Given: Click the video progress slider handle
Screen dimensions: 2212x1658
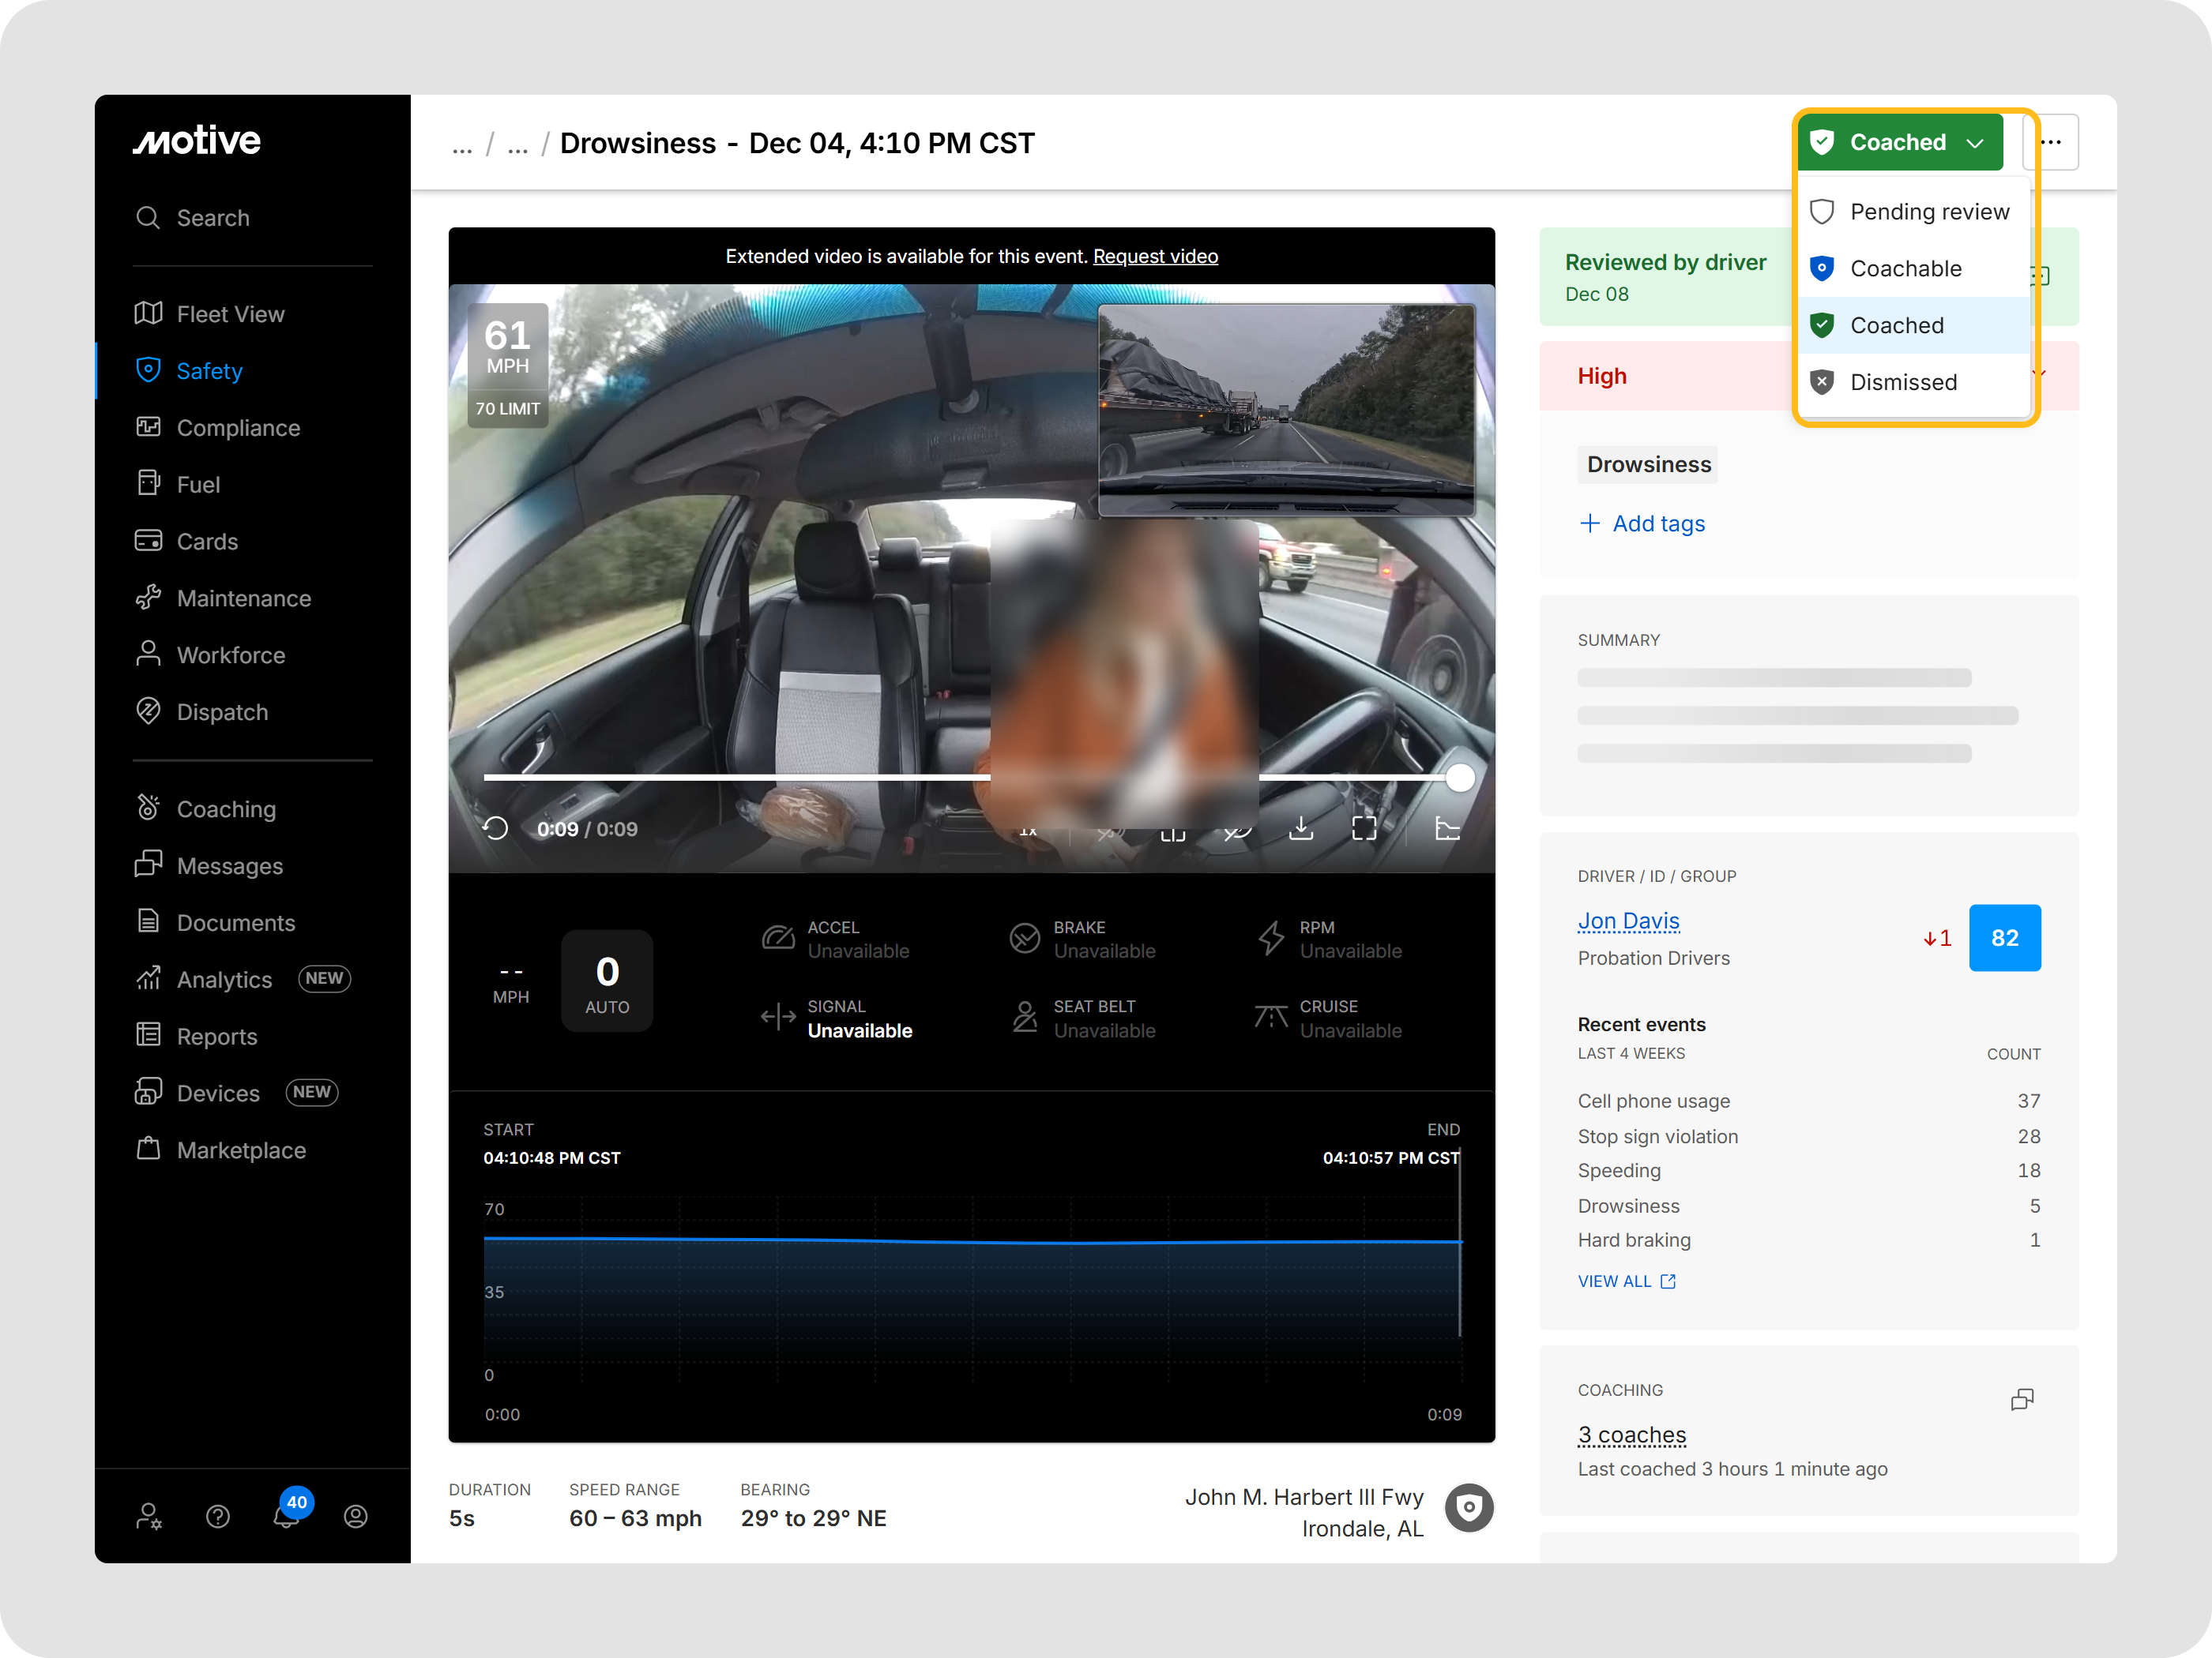Looking at the screenshot, I should click(1460, 778).
